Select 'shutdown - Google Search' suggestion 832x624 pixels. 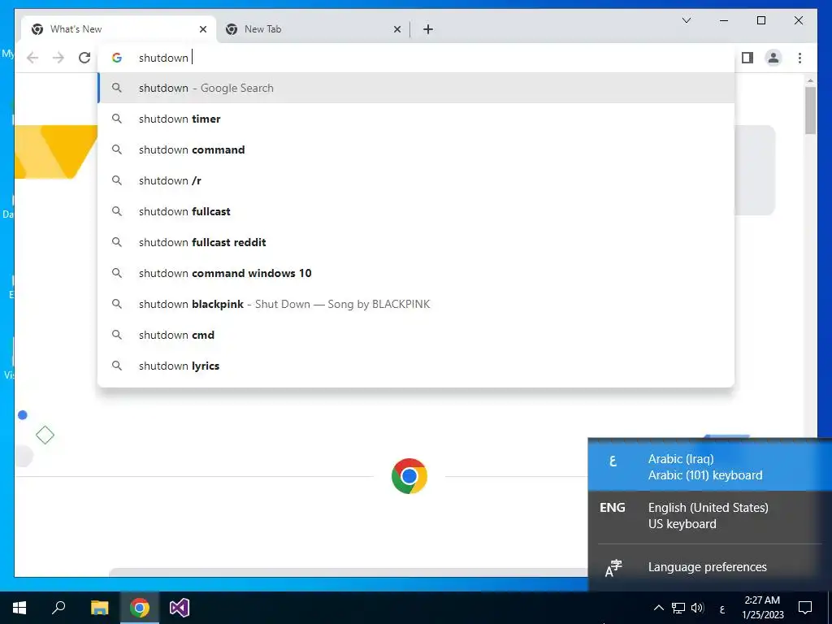pyautogui.click(x=417, y=88)
